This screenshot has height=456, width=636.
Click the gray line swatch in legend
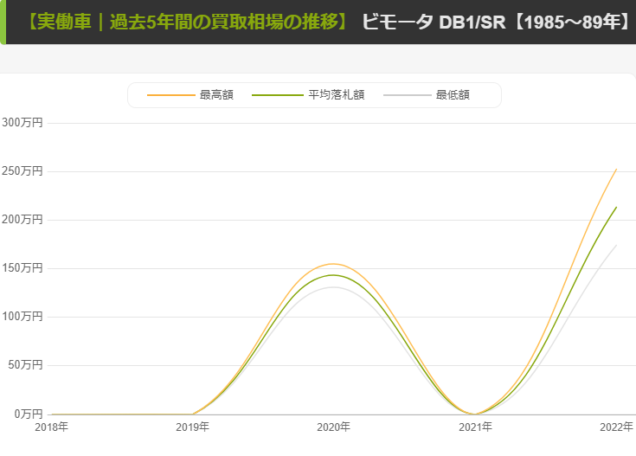coord(407,95)
